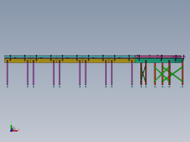Select the green-teal side beam above orange legs

[159, 60]
